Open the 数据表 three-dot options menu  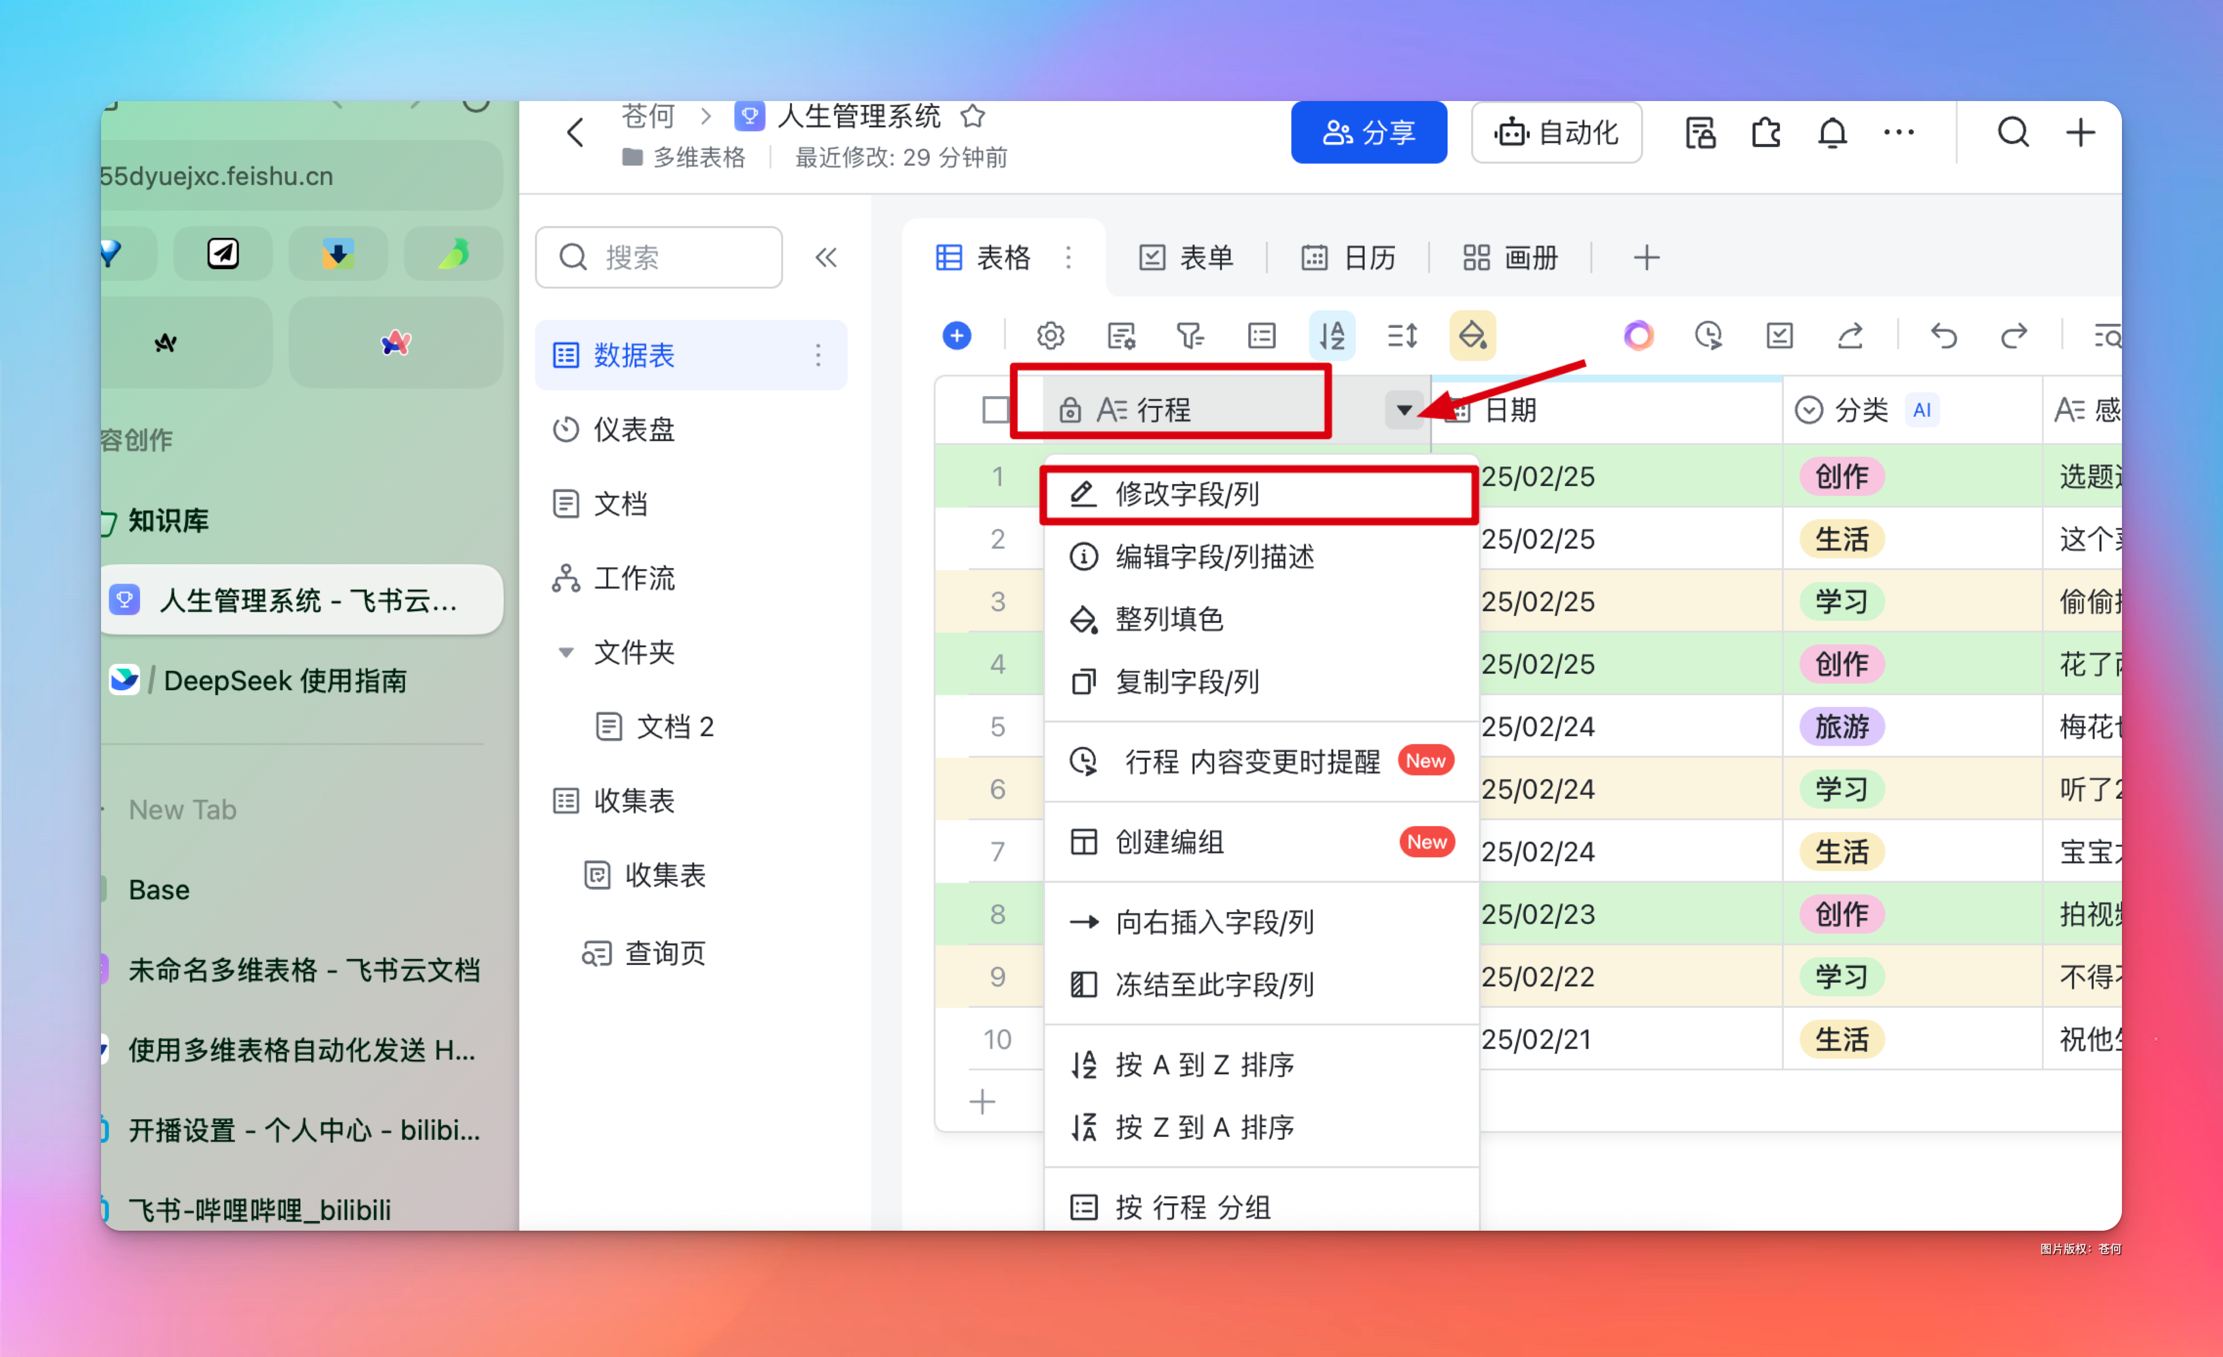tap(818, 355)
